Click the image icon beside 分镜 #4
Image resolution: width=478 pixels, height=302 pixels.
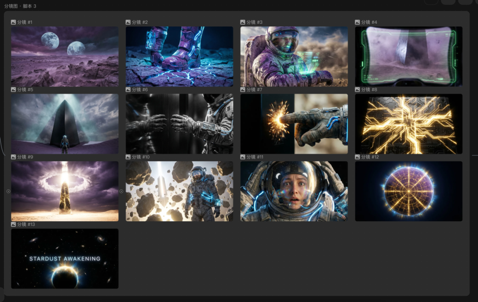point(357,22)
